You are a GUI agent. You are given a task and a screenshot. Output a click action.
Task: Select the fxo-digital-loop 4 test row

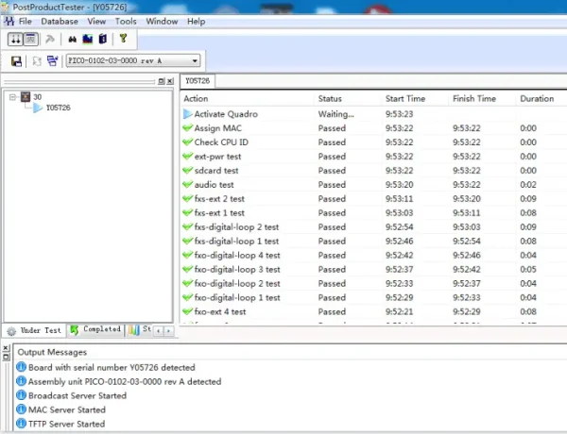373,256
